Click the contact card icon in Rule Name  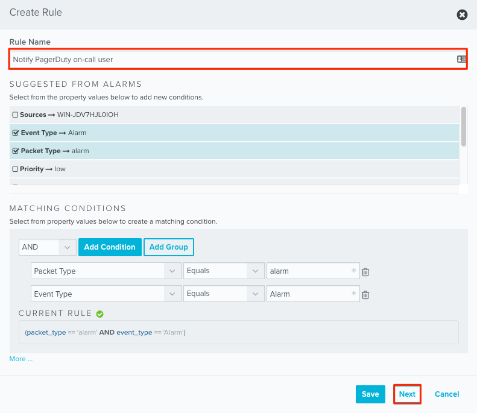click(461, 59)
